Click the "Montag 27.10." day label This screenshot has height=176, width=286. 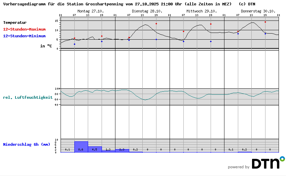click(91, 11)
